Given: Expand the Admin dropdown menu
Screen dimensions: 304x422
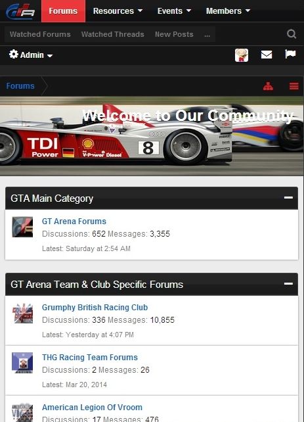Looking at the screenshot, I should tap(31, 55).
